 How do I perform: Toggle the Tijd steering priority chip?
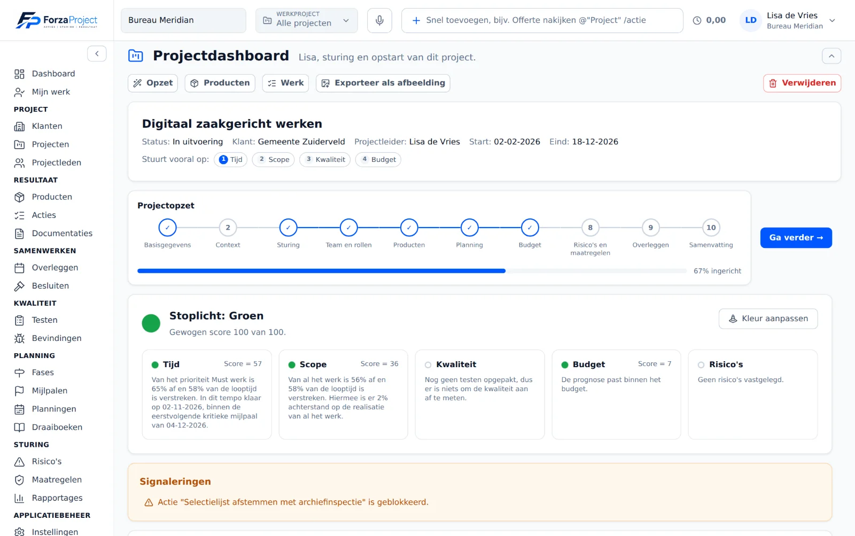(x=231, y=159)
